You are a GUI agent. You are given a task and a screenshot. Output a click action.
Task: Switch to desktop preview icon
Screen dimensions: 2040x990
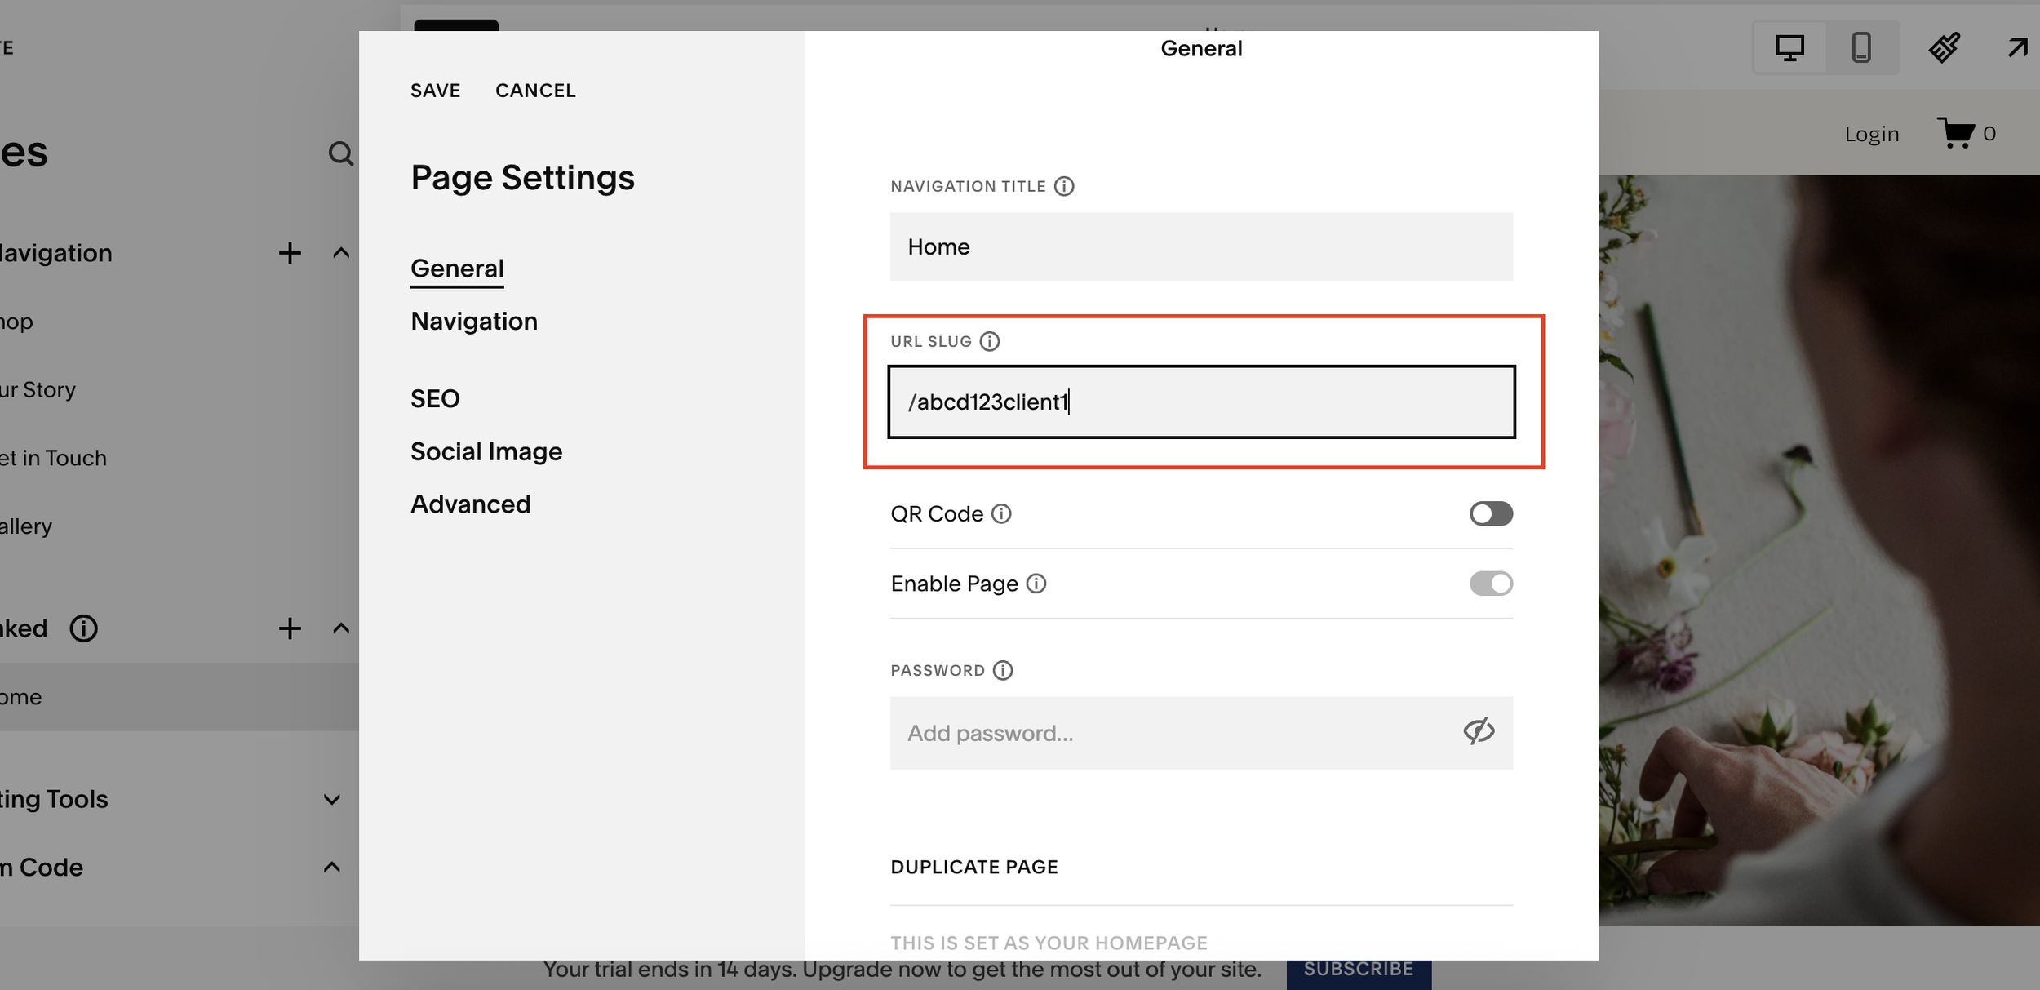[1789, 47]
